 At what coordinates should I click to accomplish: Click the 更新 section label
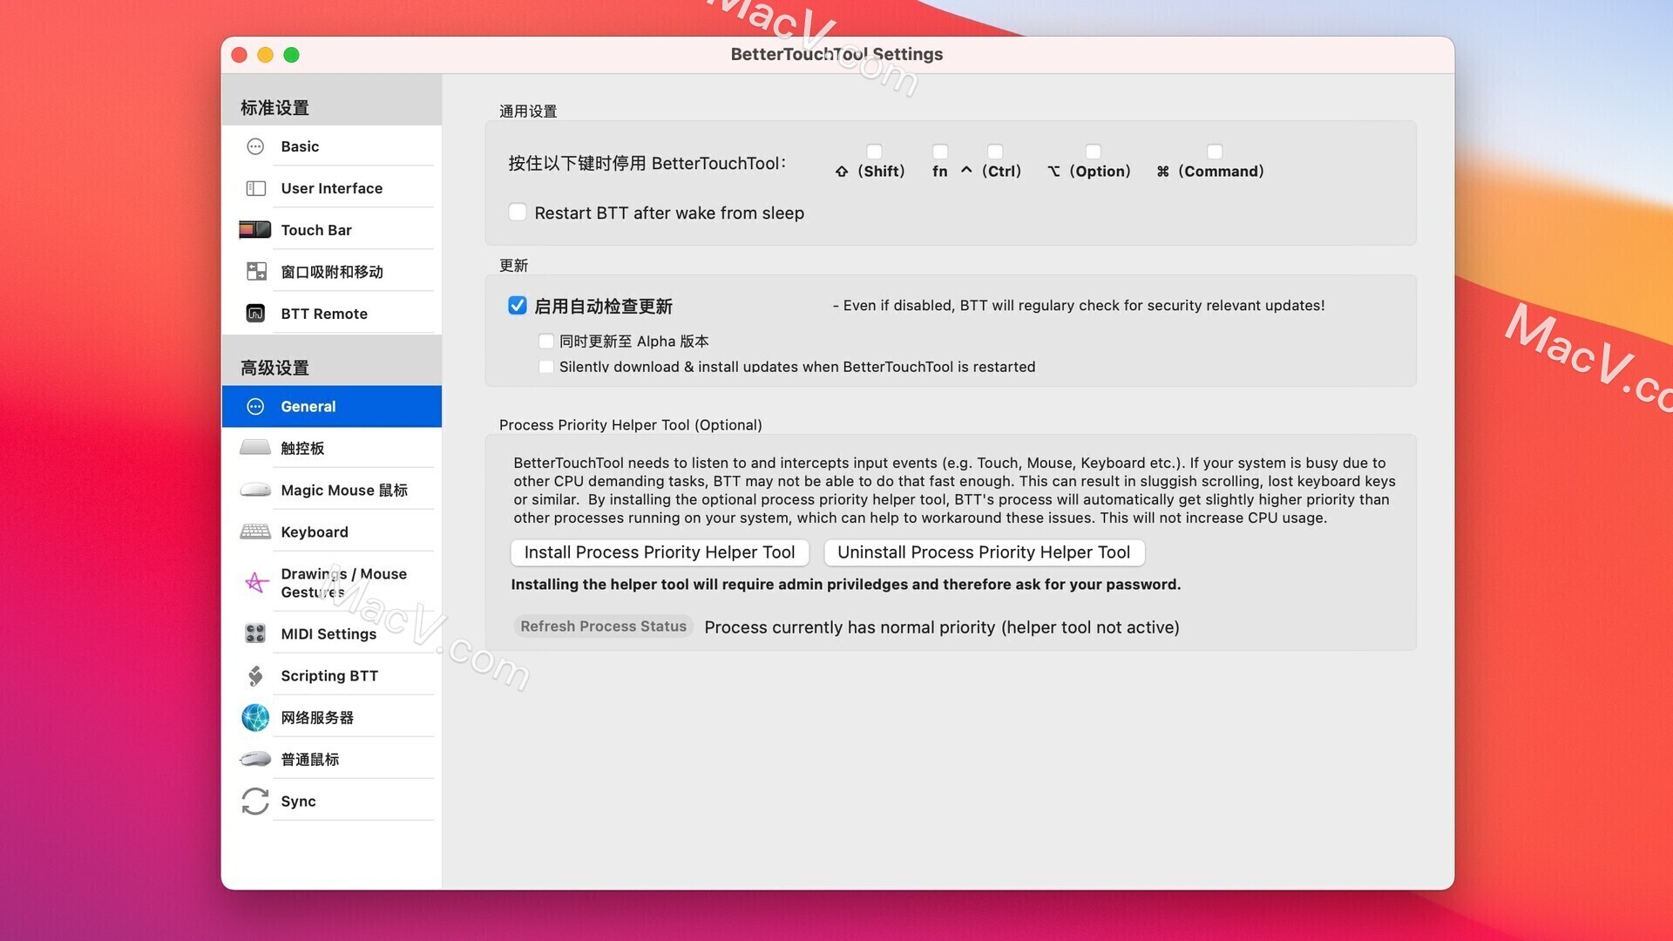point(514,266)
